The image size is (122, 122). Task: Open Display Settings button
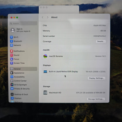(96, 78)
